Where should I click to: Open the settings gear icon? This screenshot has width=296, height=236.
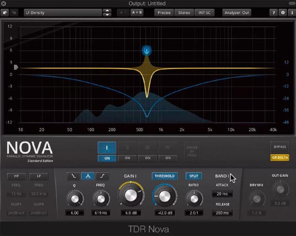pyautogui.click(x=283, y=13)
